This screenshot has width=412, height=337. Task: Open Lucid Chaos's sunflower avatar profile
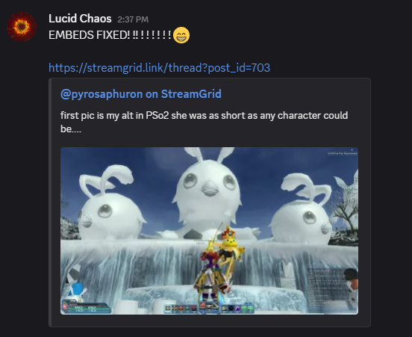click(22, 27)
